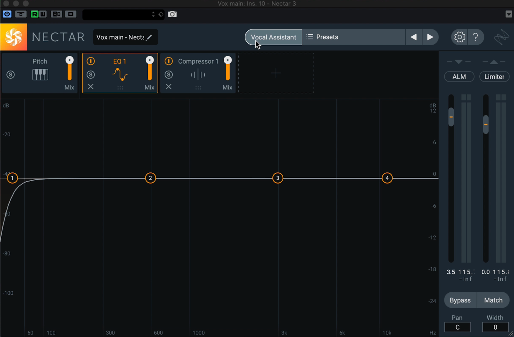Select the Compressor 1 waveform icon
This screenshot has height=337, width=514.
pyautogui.click(x=198, y=75)
